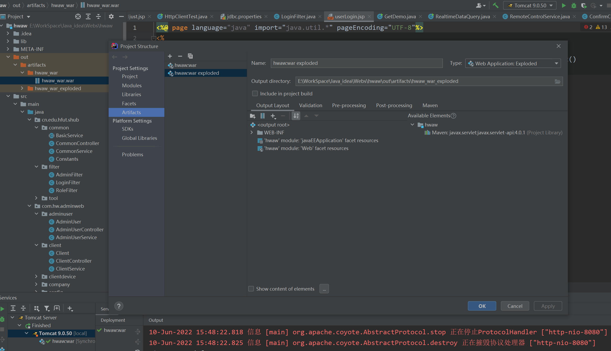Expand hwaw_war_exploded folder in project tree

click(22, 88)
